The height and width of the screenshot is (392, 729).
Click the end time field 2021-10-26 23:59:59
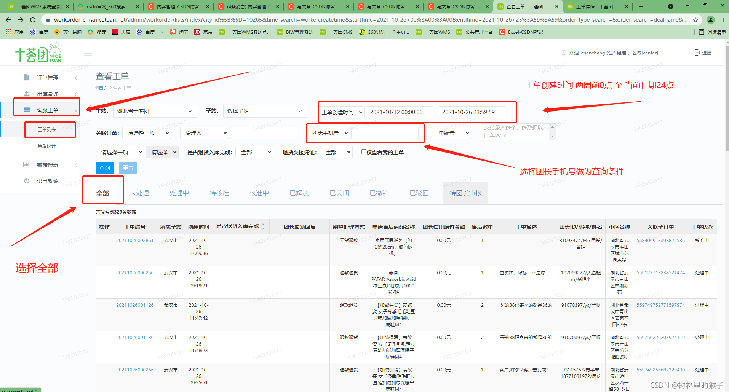472,112
